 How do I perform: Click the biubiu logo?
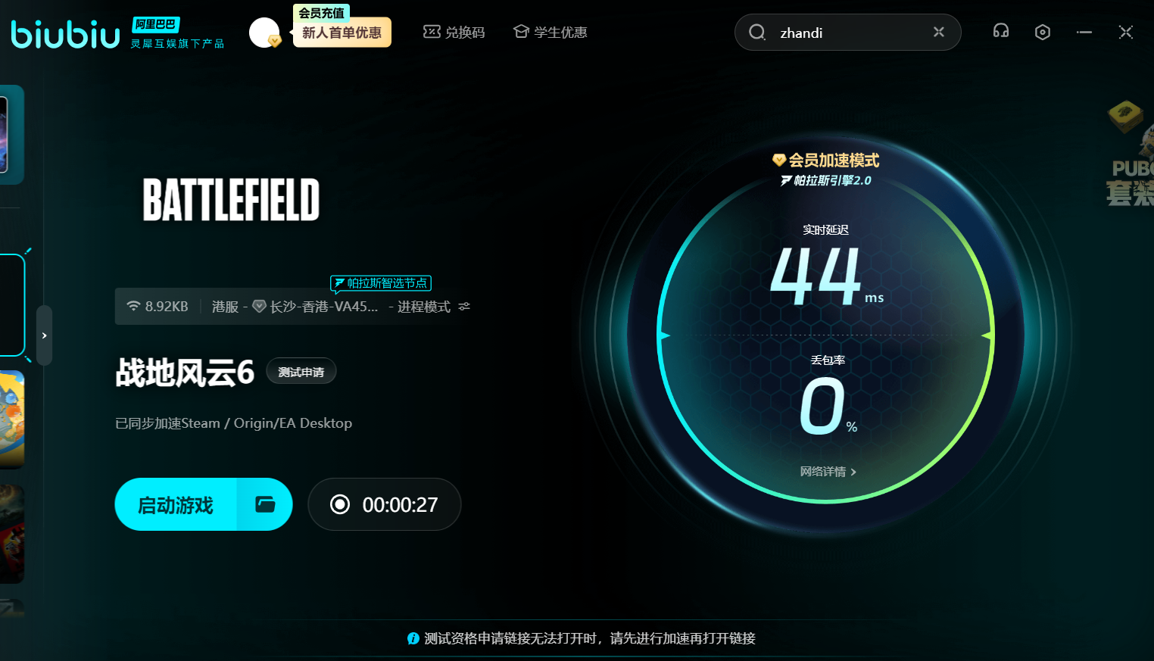tap(65, 33)
